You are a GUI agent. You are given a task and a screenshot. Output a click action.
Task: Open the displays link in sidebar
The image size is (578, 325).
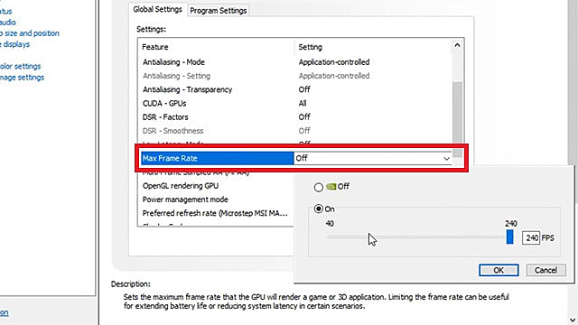(14, 44)
